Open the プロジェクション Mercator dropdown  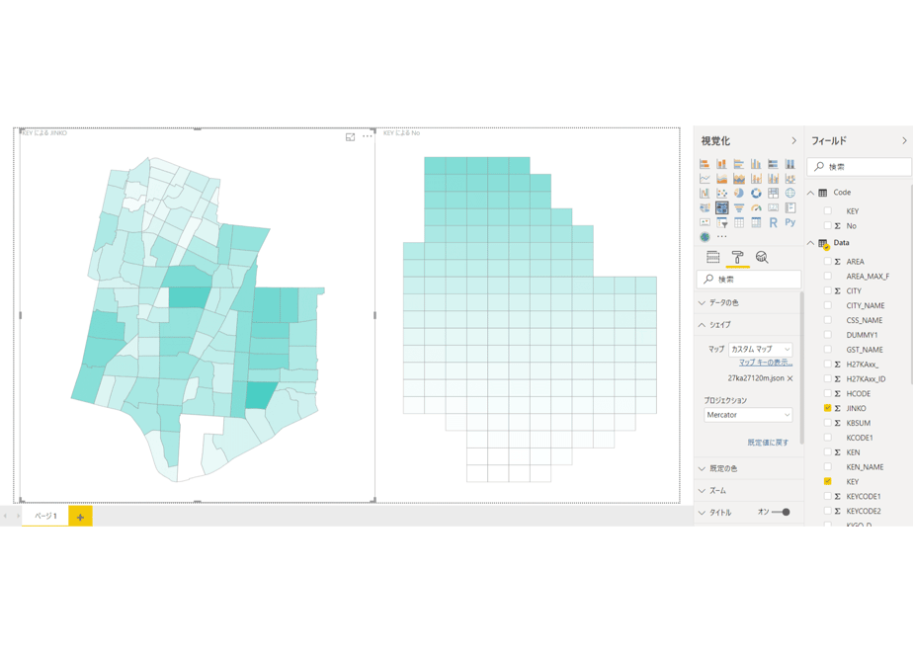pyautogui.click(x=748, y=415)
